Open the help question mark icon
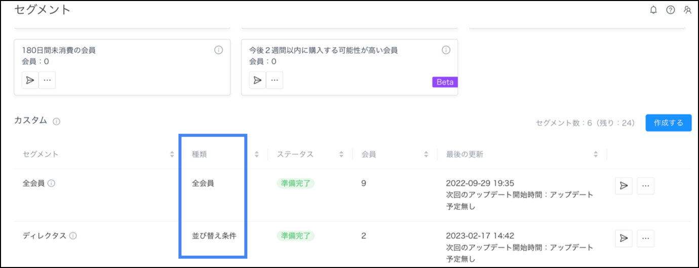Viewport: 699px width, 268px height. 670,10
